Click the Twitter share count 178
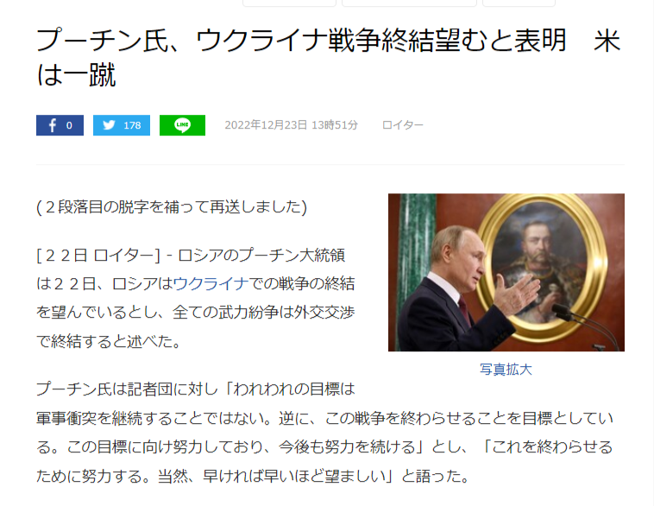Viewport: 654px width, 506px height. [132, 125]
